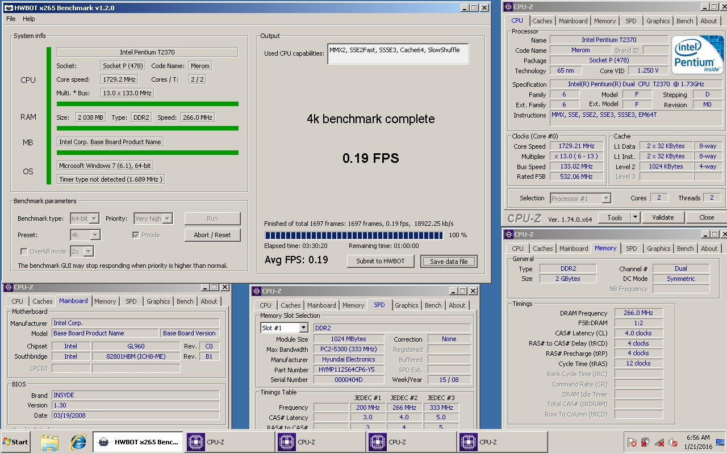Click the network tray icon with red X
The height and width of the screenshot is (454, 727).
(659, 442)
